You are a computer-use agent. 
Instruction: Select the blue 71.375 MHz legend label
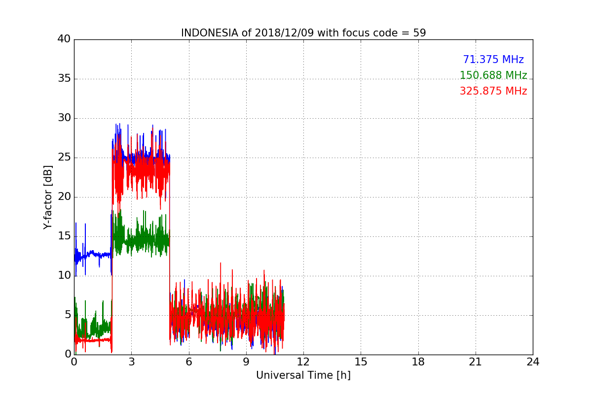click(493, 60)
